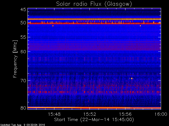The image size is (169, 126).
Task: Click the 70 frequency tick label
Action: 23,81
